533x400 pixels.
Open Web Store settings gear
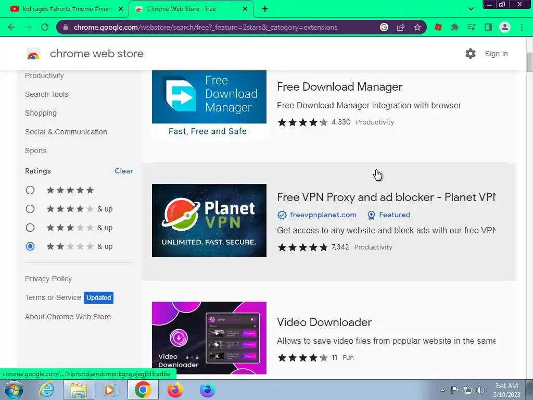coord(471,54)
